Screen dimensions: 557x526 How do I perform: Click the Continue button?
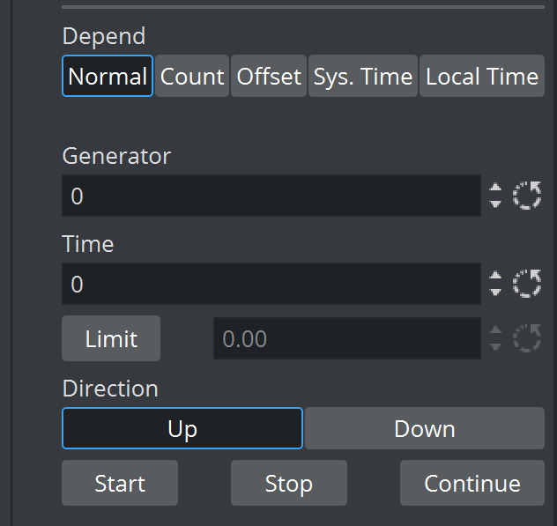point(472,483)
